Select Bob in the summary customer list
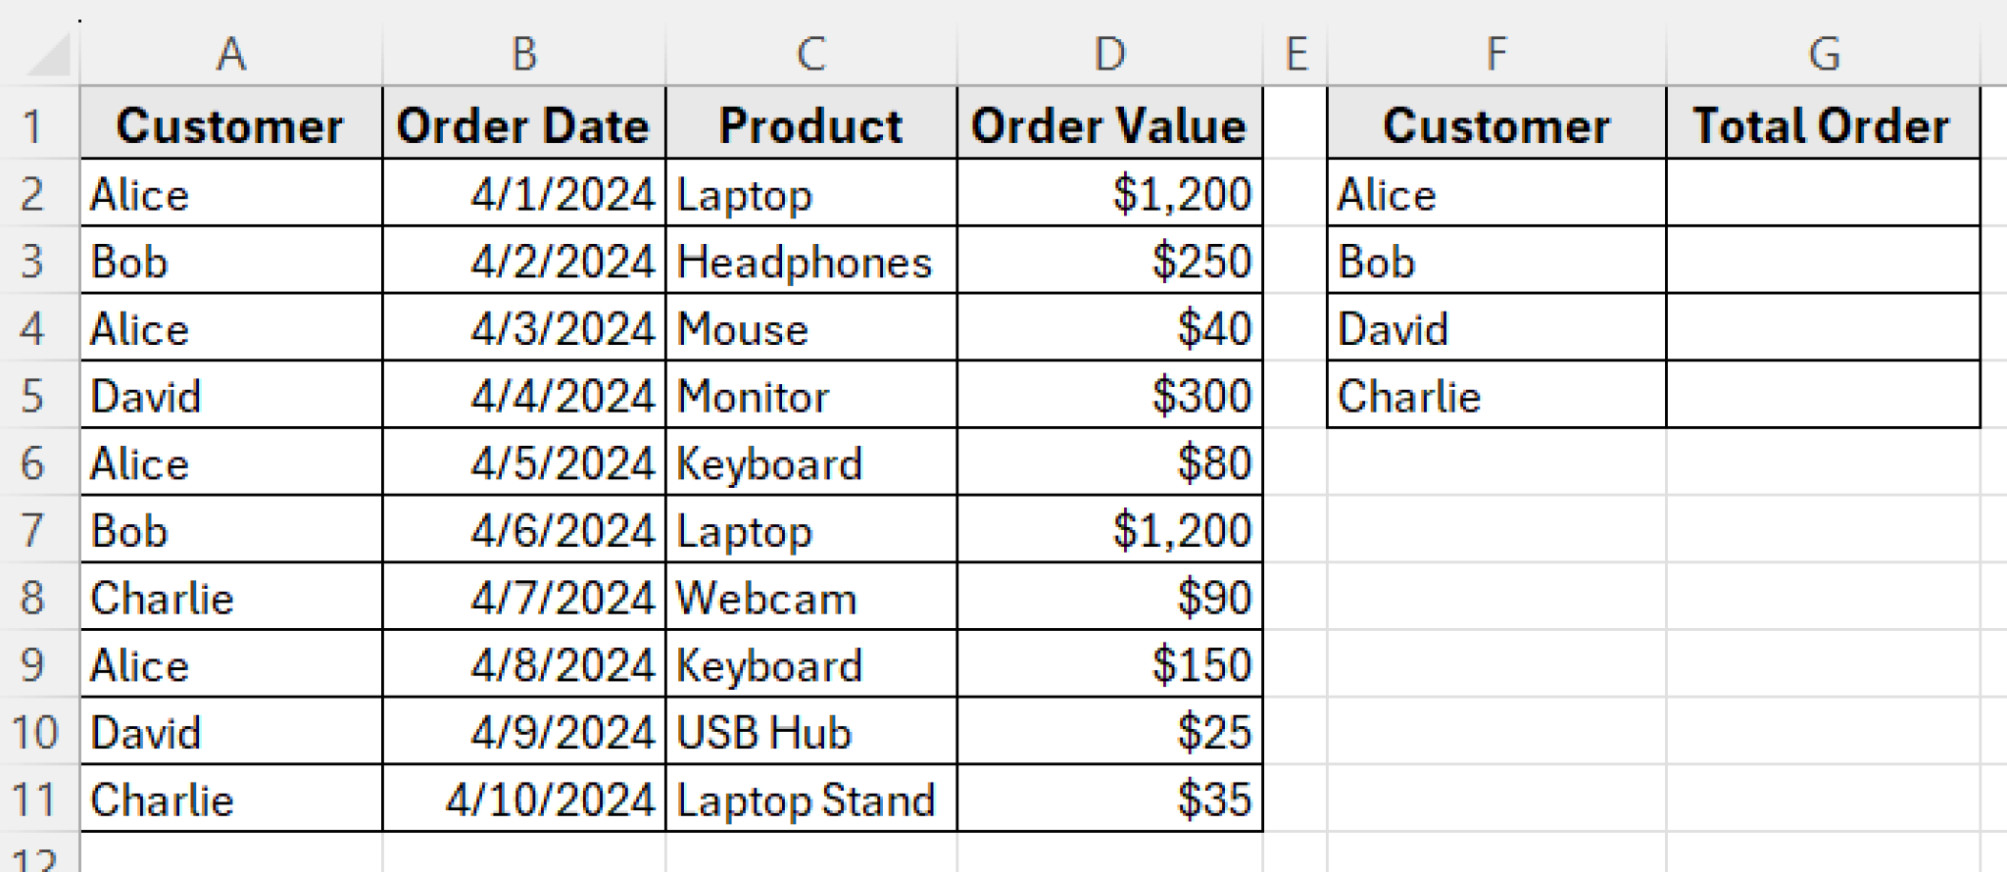The image size is (2007, 872). (1494, 260)
